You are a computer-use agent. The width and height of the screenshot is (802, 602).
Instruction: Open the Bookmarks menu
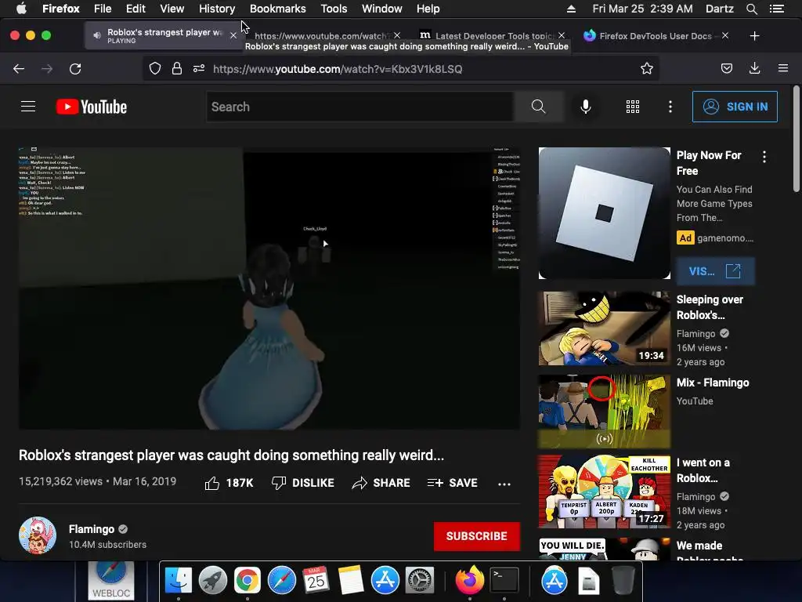pyautogui.click(x=278, y=9)
